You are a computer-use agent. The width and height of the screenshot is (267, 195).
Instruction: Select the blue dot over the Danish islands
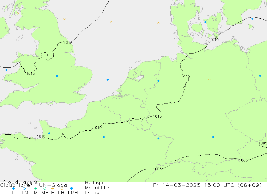[205, 22]
